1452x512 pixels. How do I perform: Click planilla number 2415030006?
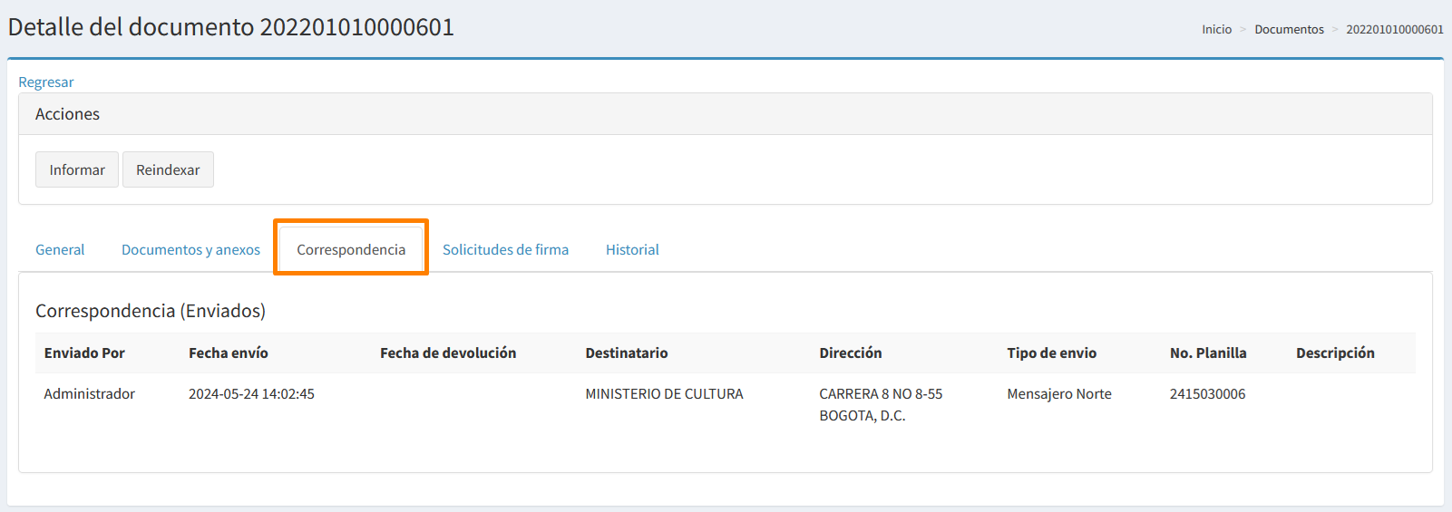click(x=1207, y=393)
